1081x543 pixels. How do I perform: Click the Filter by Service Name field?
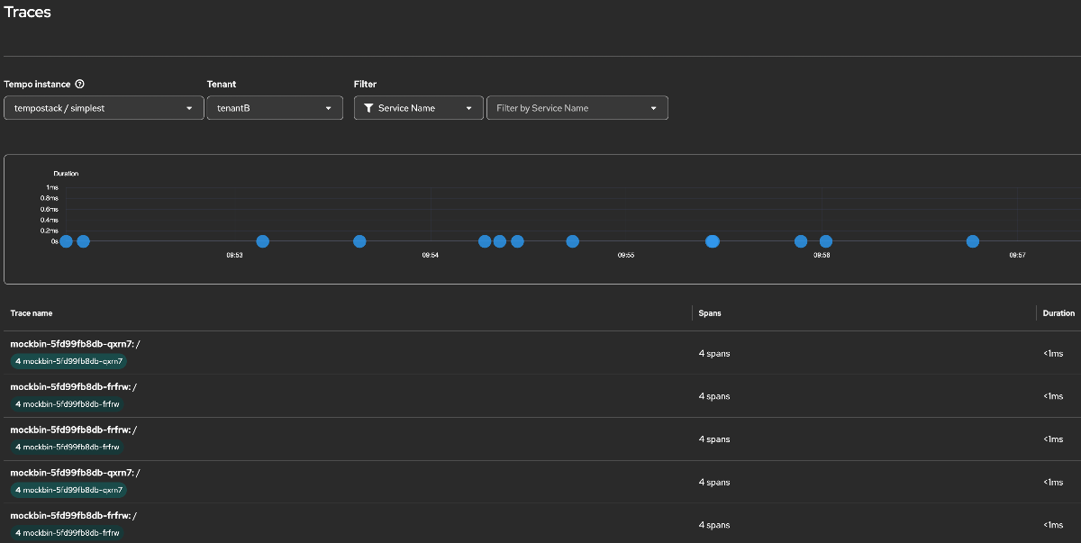pos(577,108)
